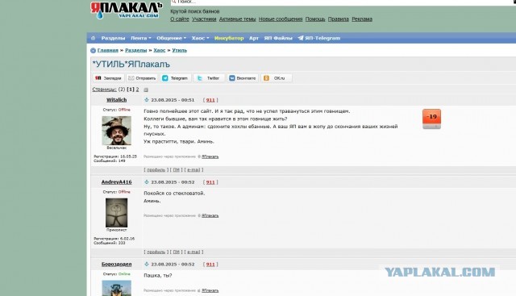The image size is (516, 296).
Task: Open Witalich's avatar image
Action: point(116,131)
